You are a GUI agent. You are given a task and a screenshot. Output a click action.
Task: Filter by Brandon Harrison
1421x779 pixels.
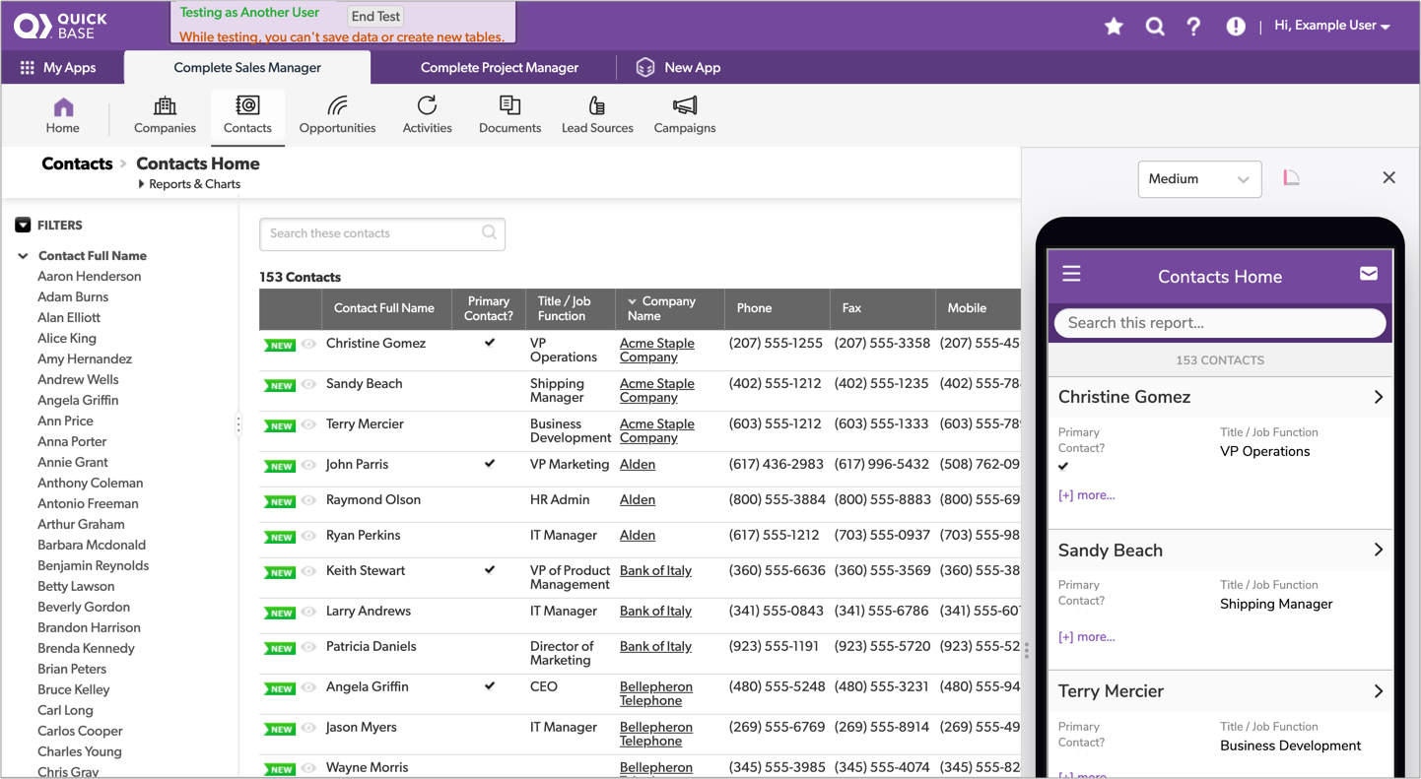(x=89, y=628)
